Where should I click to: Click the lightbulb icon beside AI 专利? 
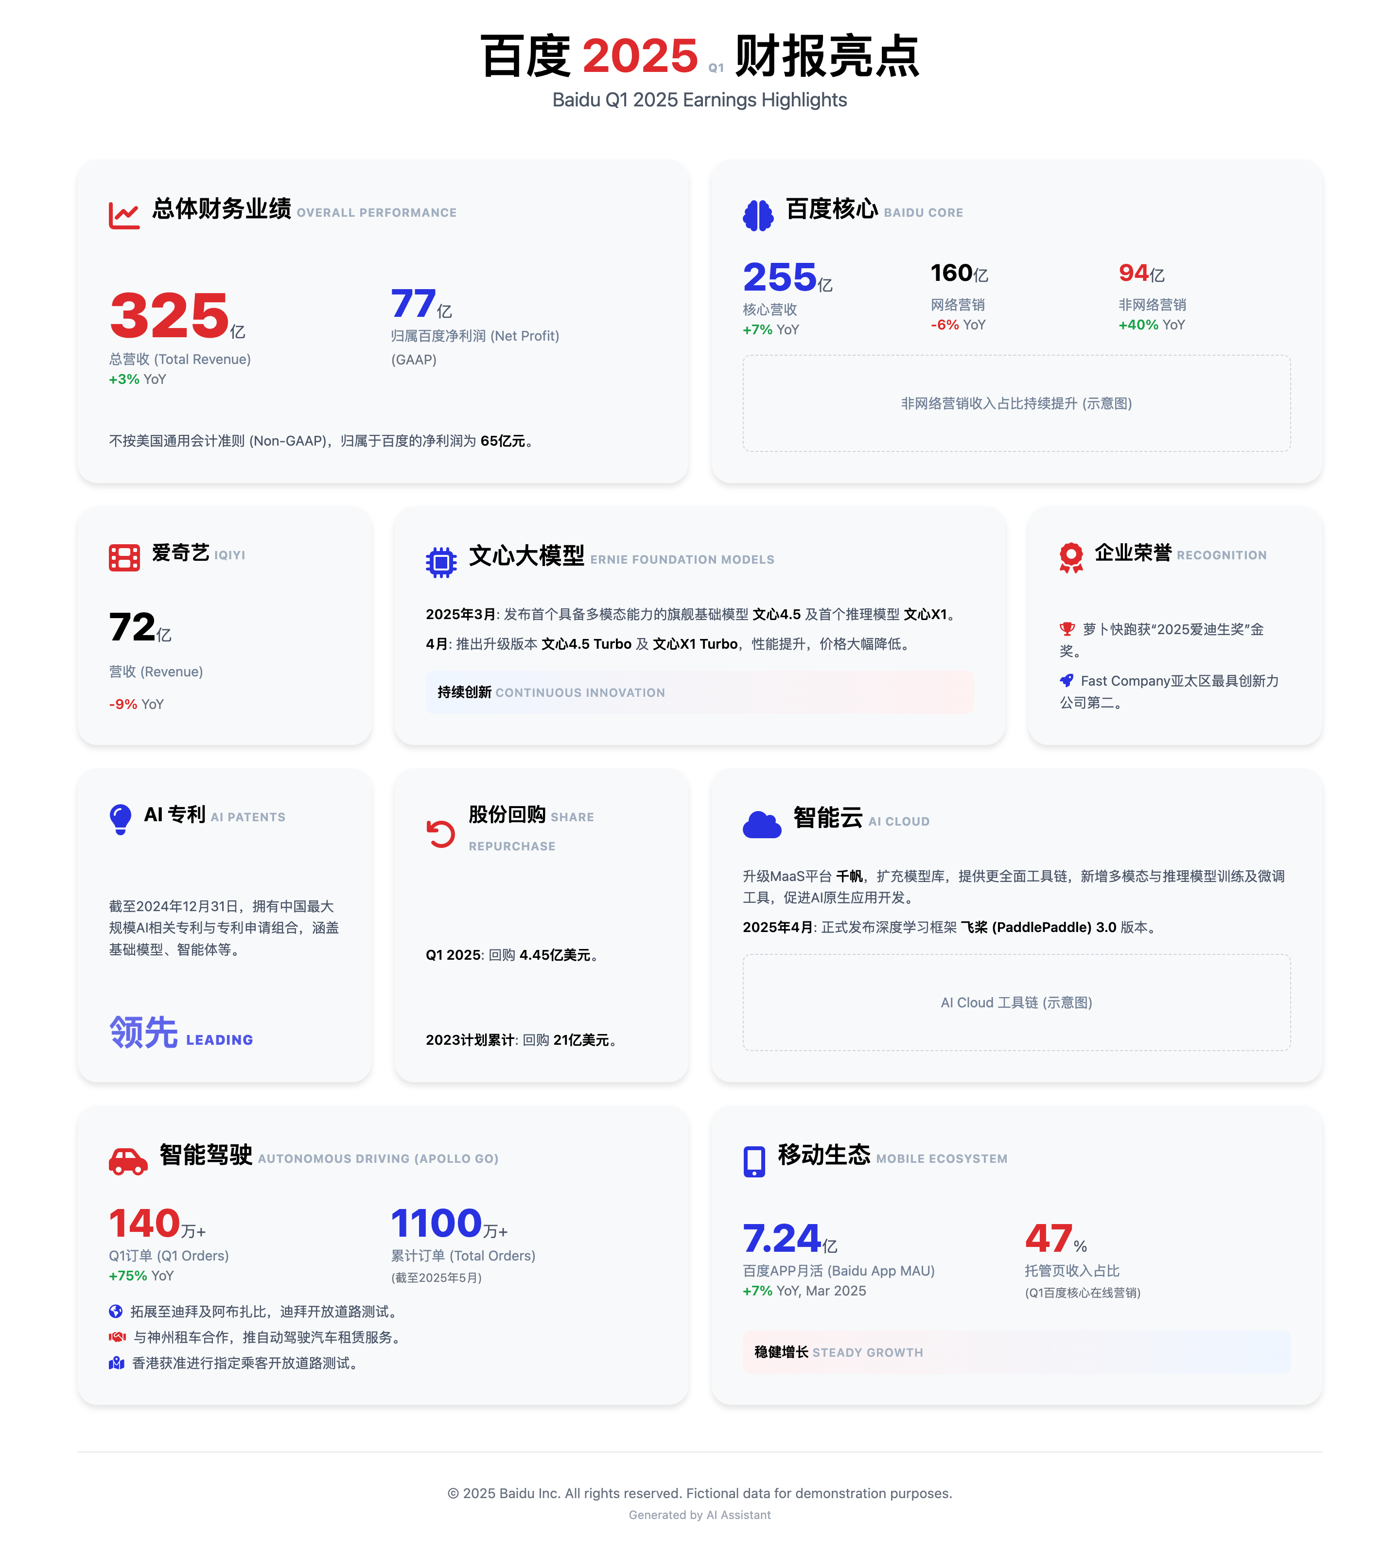point(120,819)
